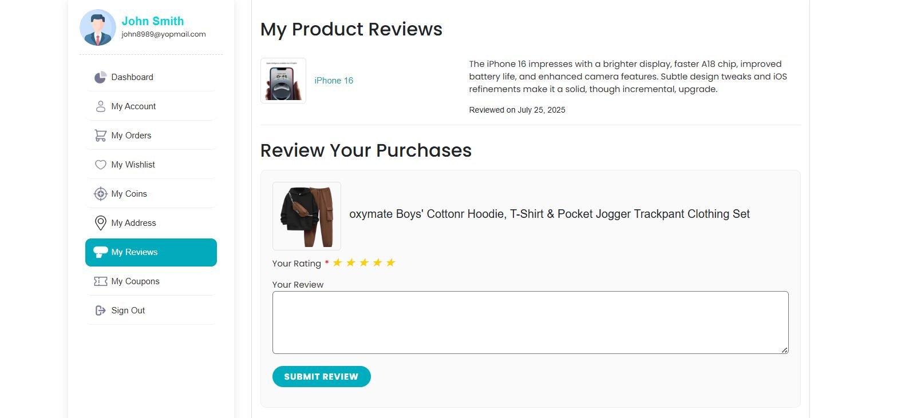The image size is (913, 418).
Task: Set rating to one star
Action: click(337, 262)
